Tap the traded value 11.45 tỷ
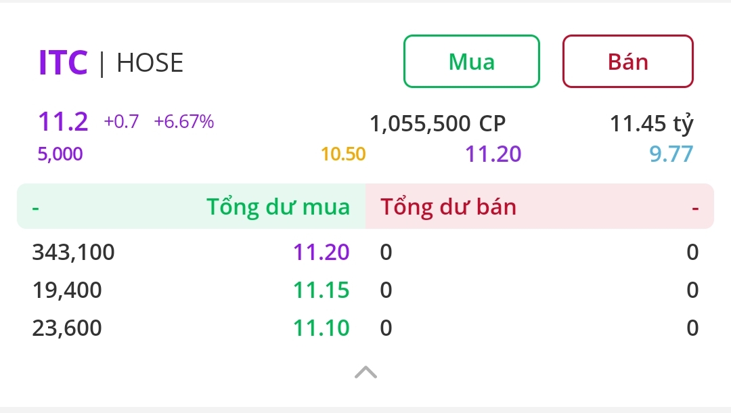 coord(652,124)
